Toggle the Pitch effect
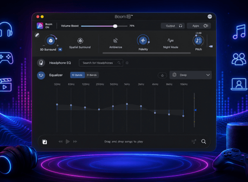 [x=198, y=41]
